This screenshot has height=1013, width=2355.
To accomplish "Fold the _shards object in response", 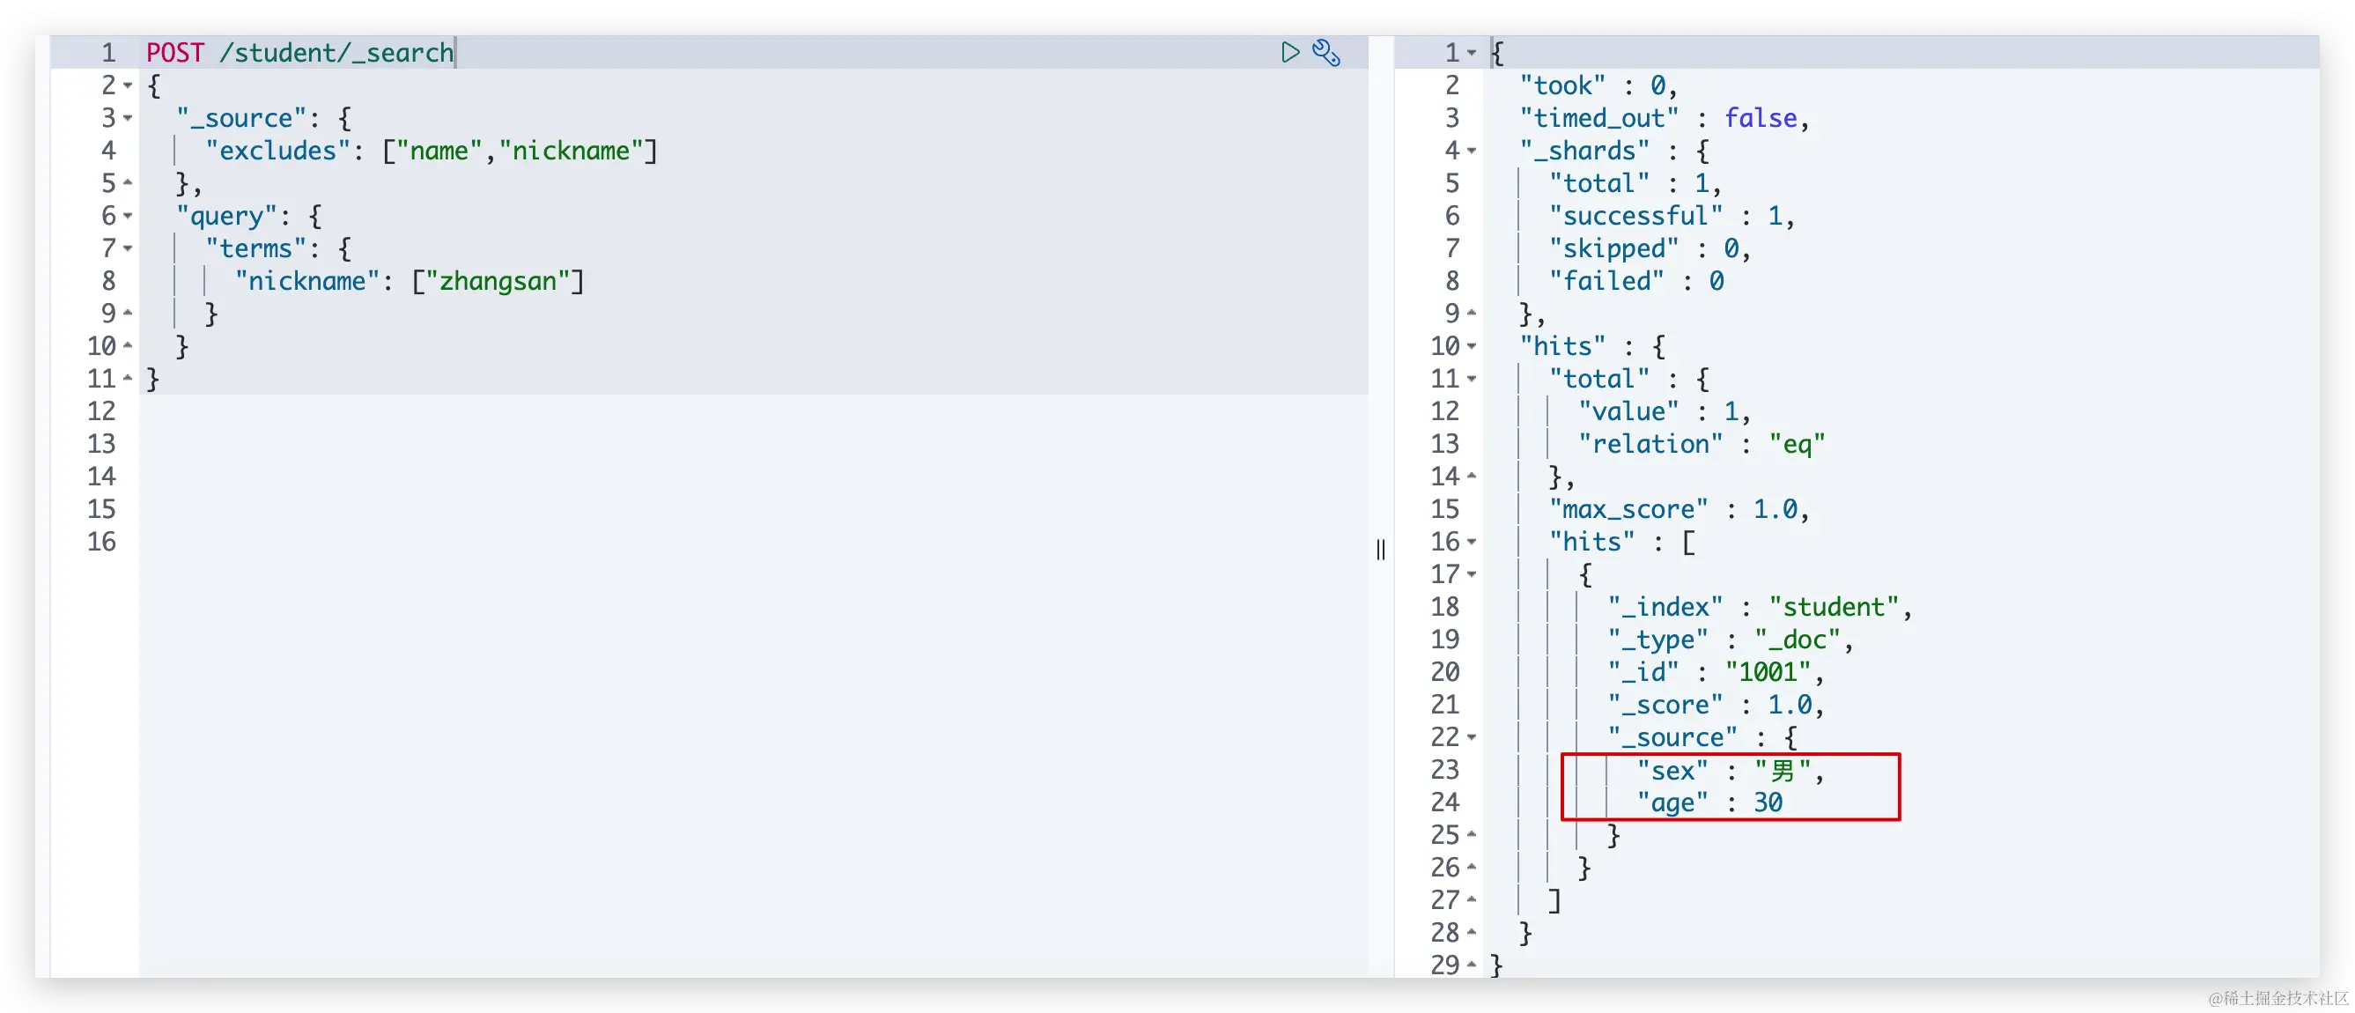I will (1472, 151).
